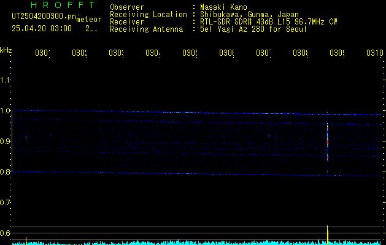Click the Receiving Antenna label

pyautogui.click(x=146, y=29)
